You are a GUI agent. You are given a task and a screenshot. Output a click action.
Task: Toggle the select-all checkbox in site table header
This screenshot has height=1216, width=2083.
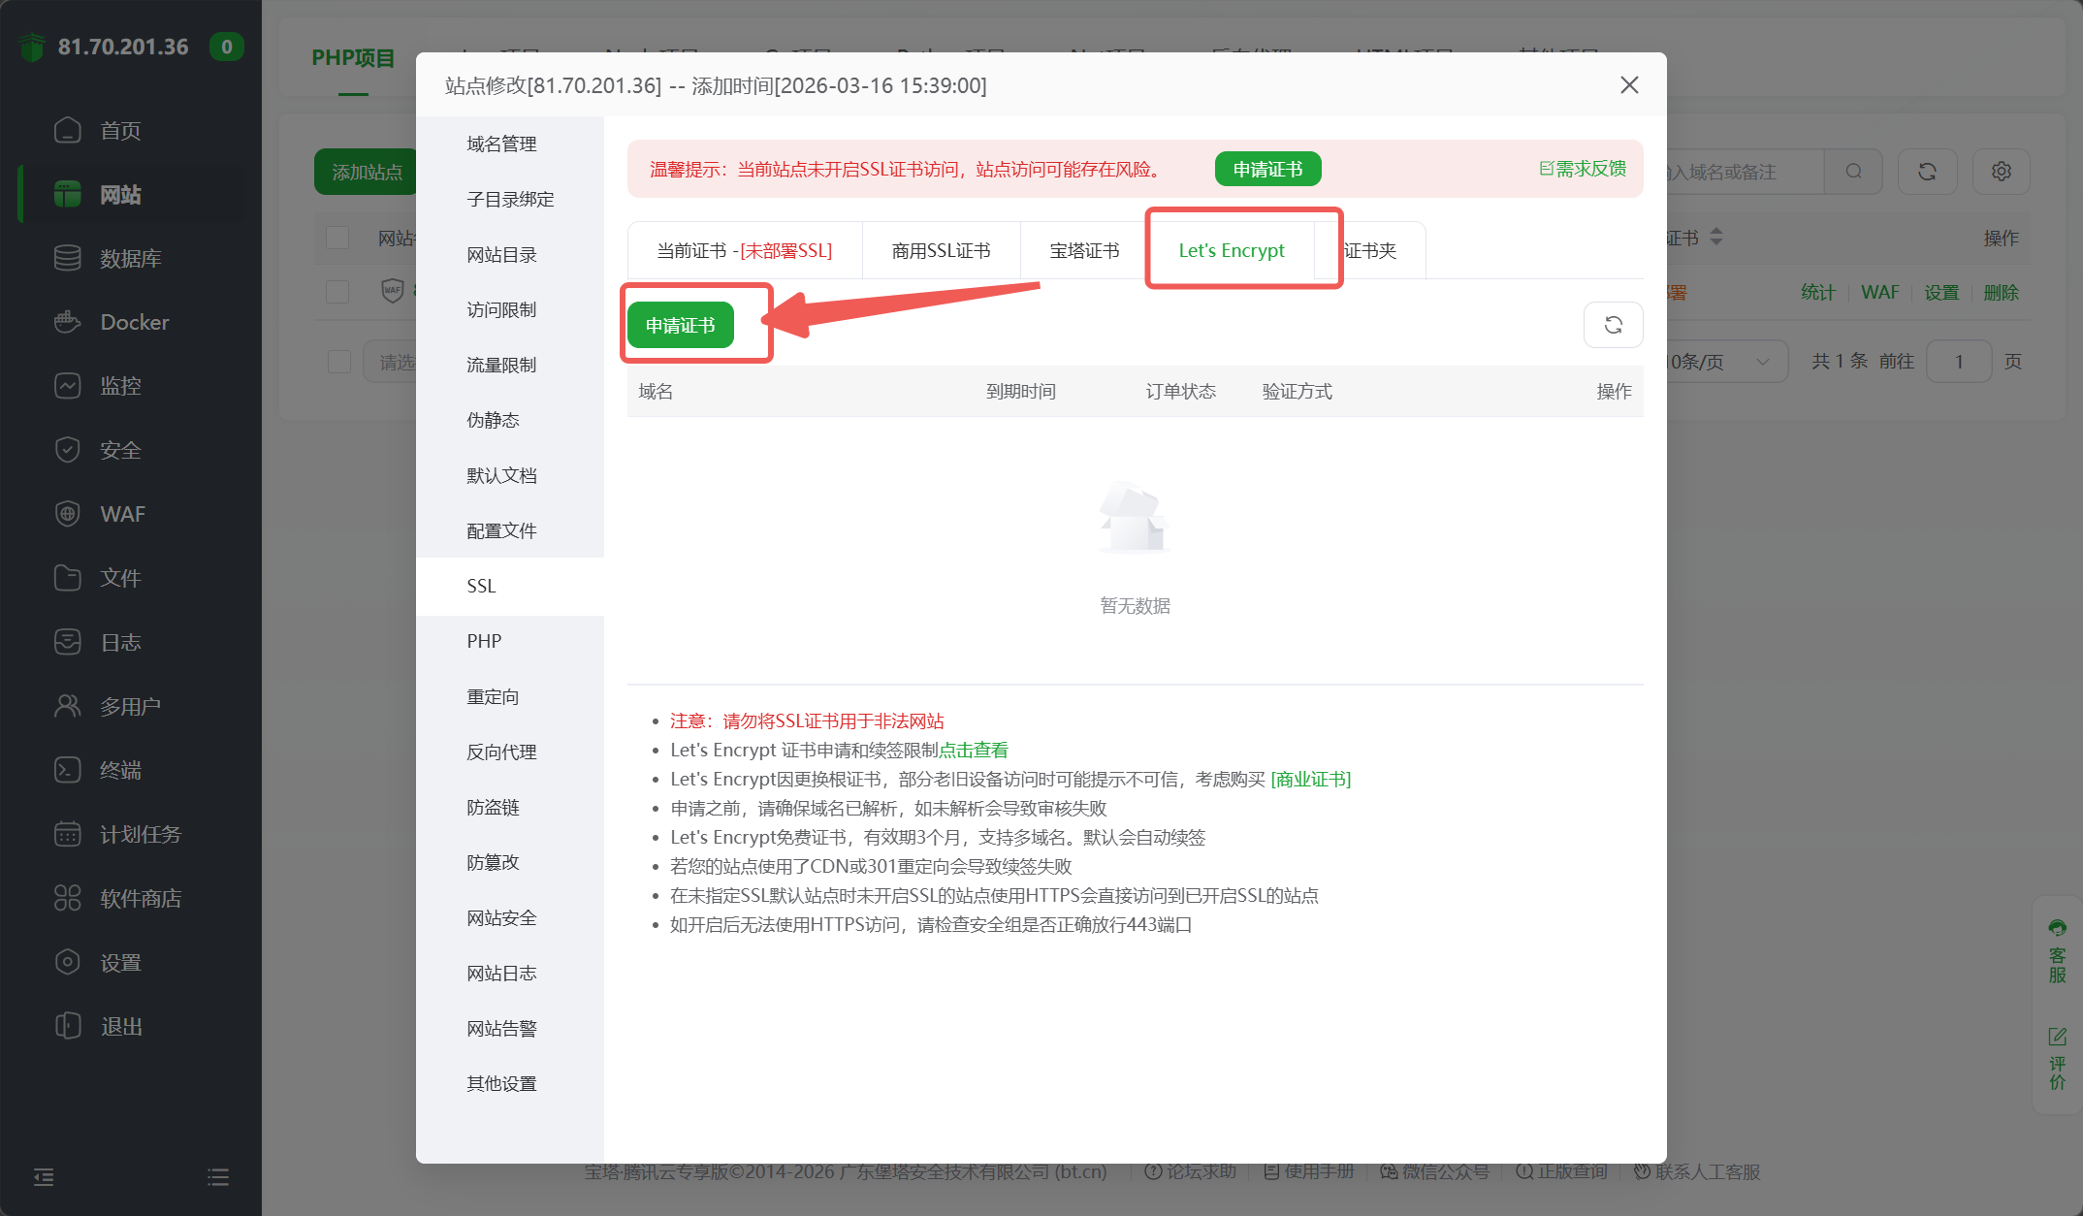[337, 238]
